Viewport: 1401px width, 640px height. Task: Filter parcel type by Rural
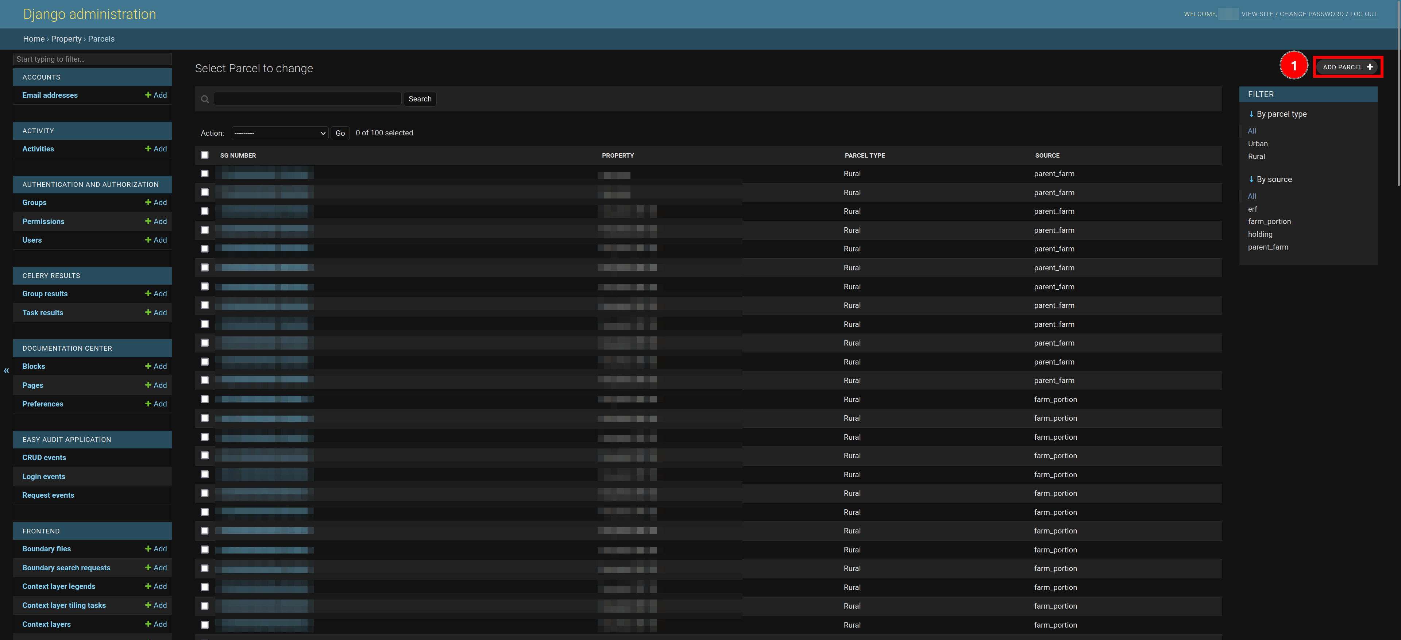(x=1256, y=157)
